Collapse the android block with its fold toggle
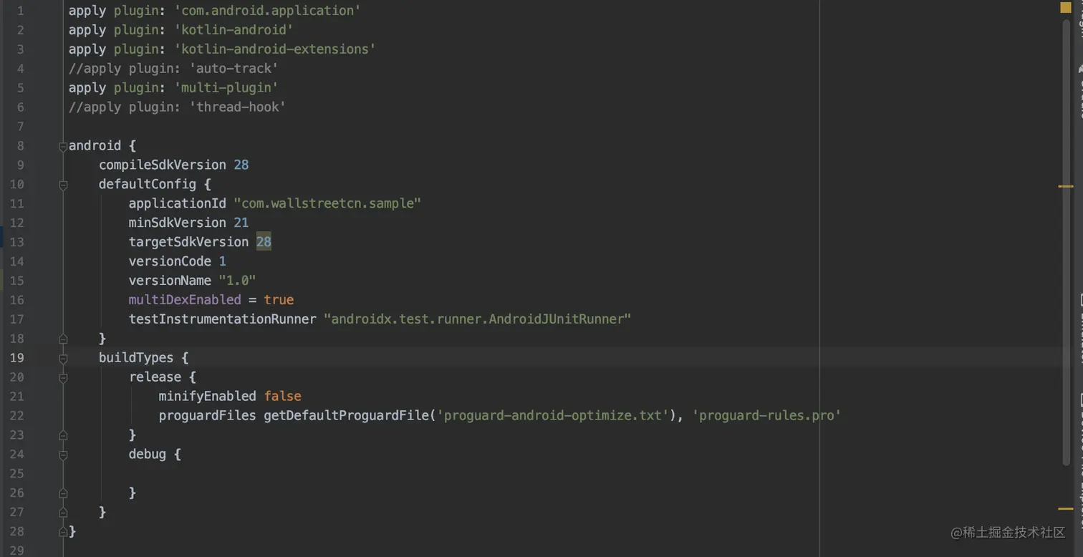 tap(63, 146)
